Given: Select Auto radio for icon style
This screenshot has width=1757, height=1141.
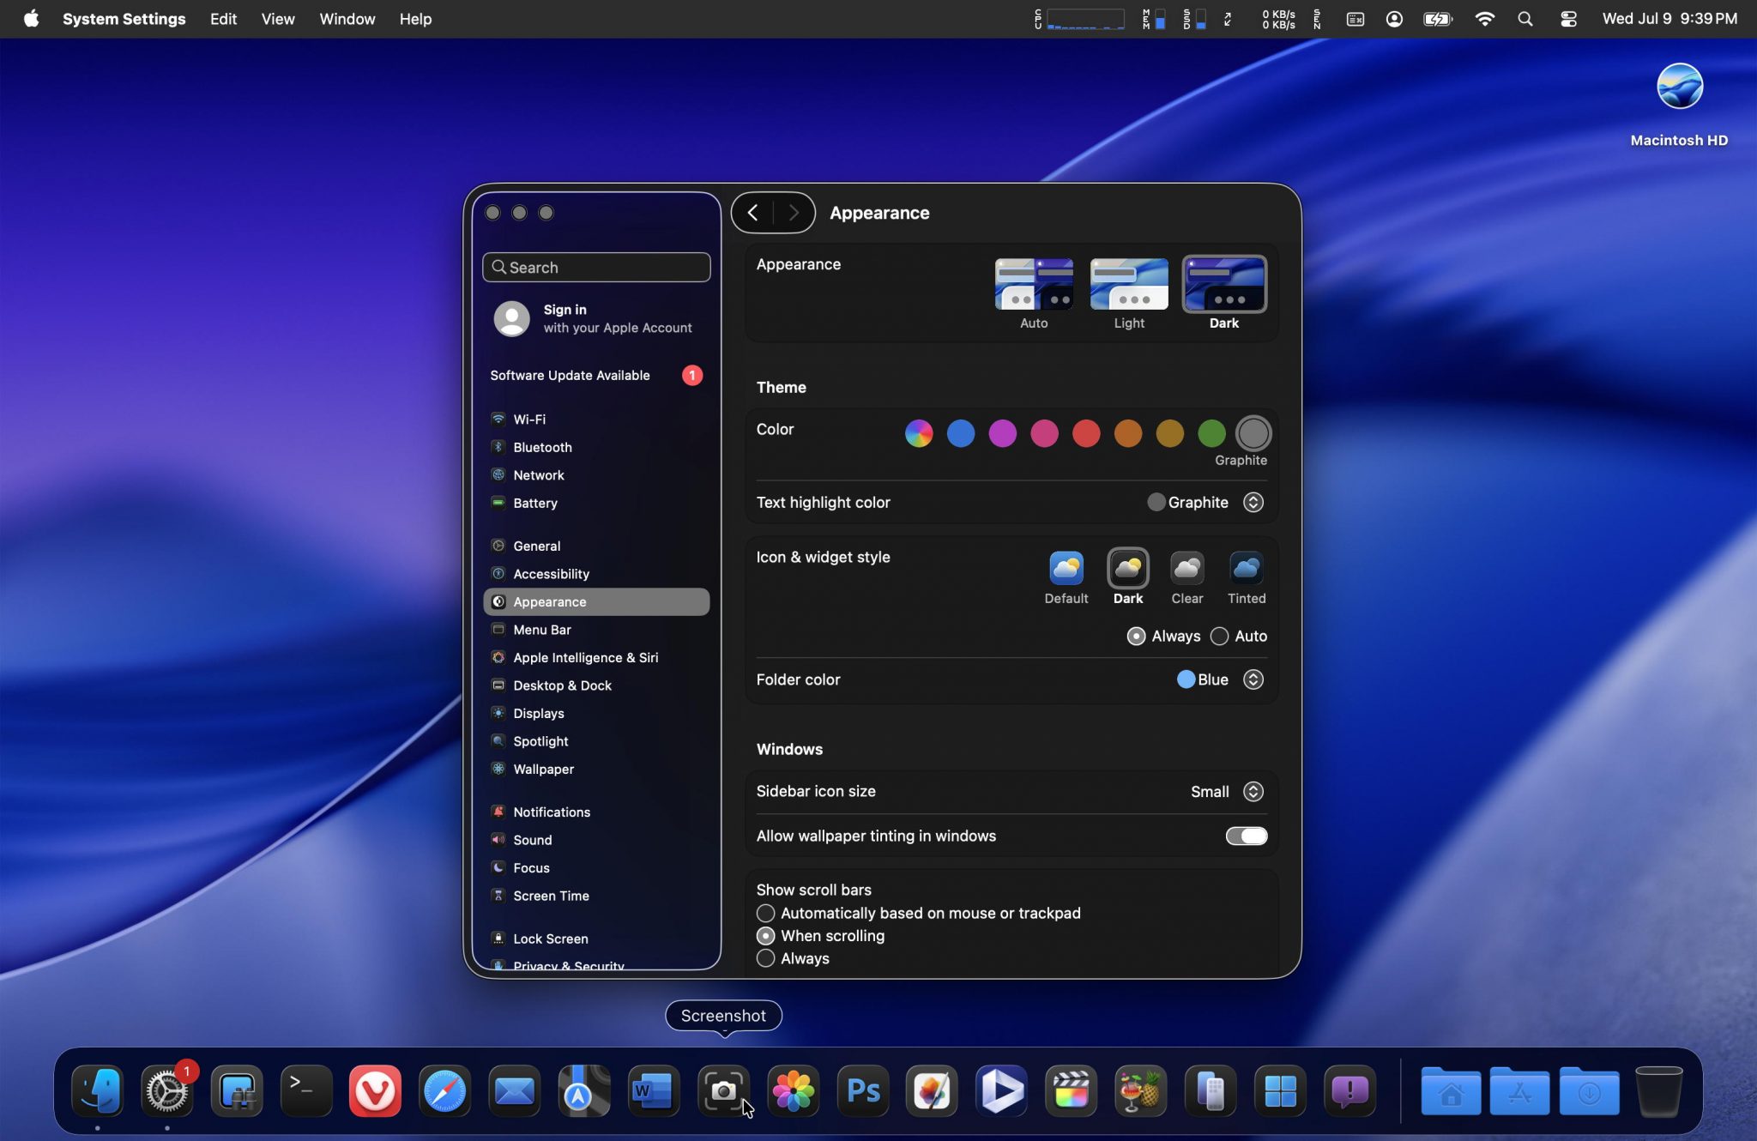Looking at the screenshot, I should coord(1219,637).
